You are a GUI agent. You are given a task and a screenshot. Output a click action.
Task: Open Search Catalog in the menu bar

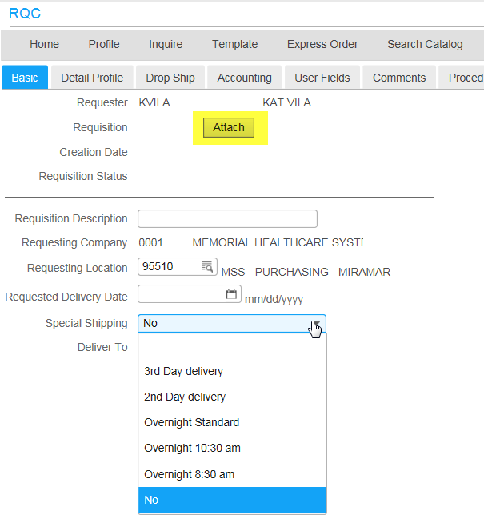(425, 44)
